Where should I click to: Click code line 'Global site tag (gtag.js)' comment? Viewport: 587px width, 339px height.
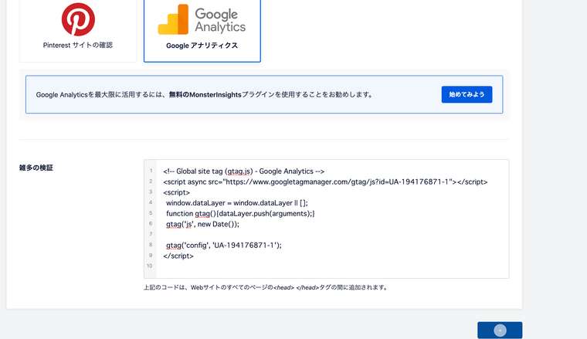pos(244,171)
